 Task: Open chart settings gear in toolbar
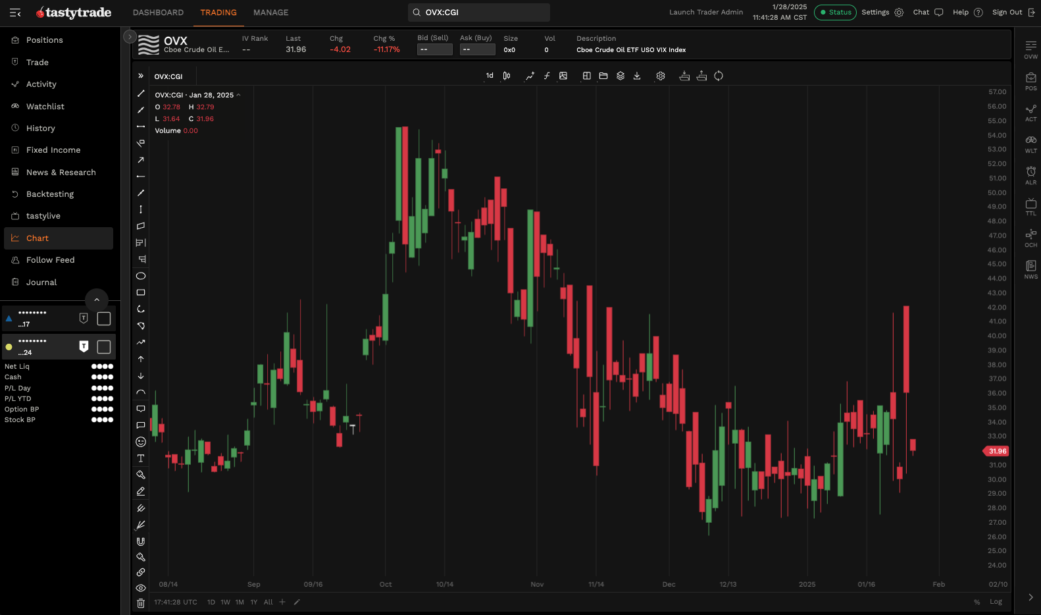click(x=661, y=76)
